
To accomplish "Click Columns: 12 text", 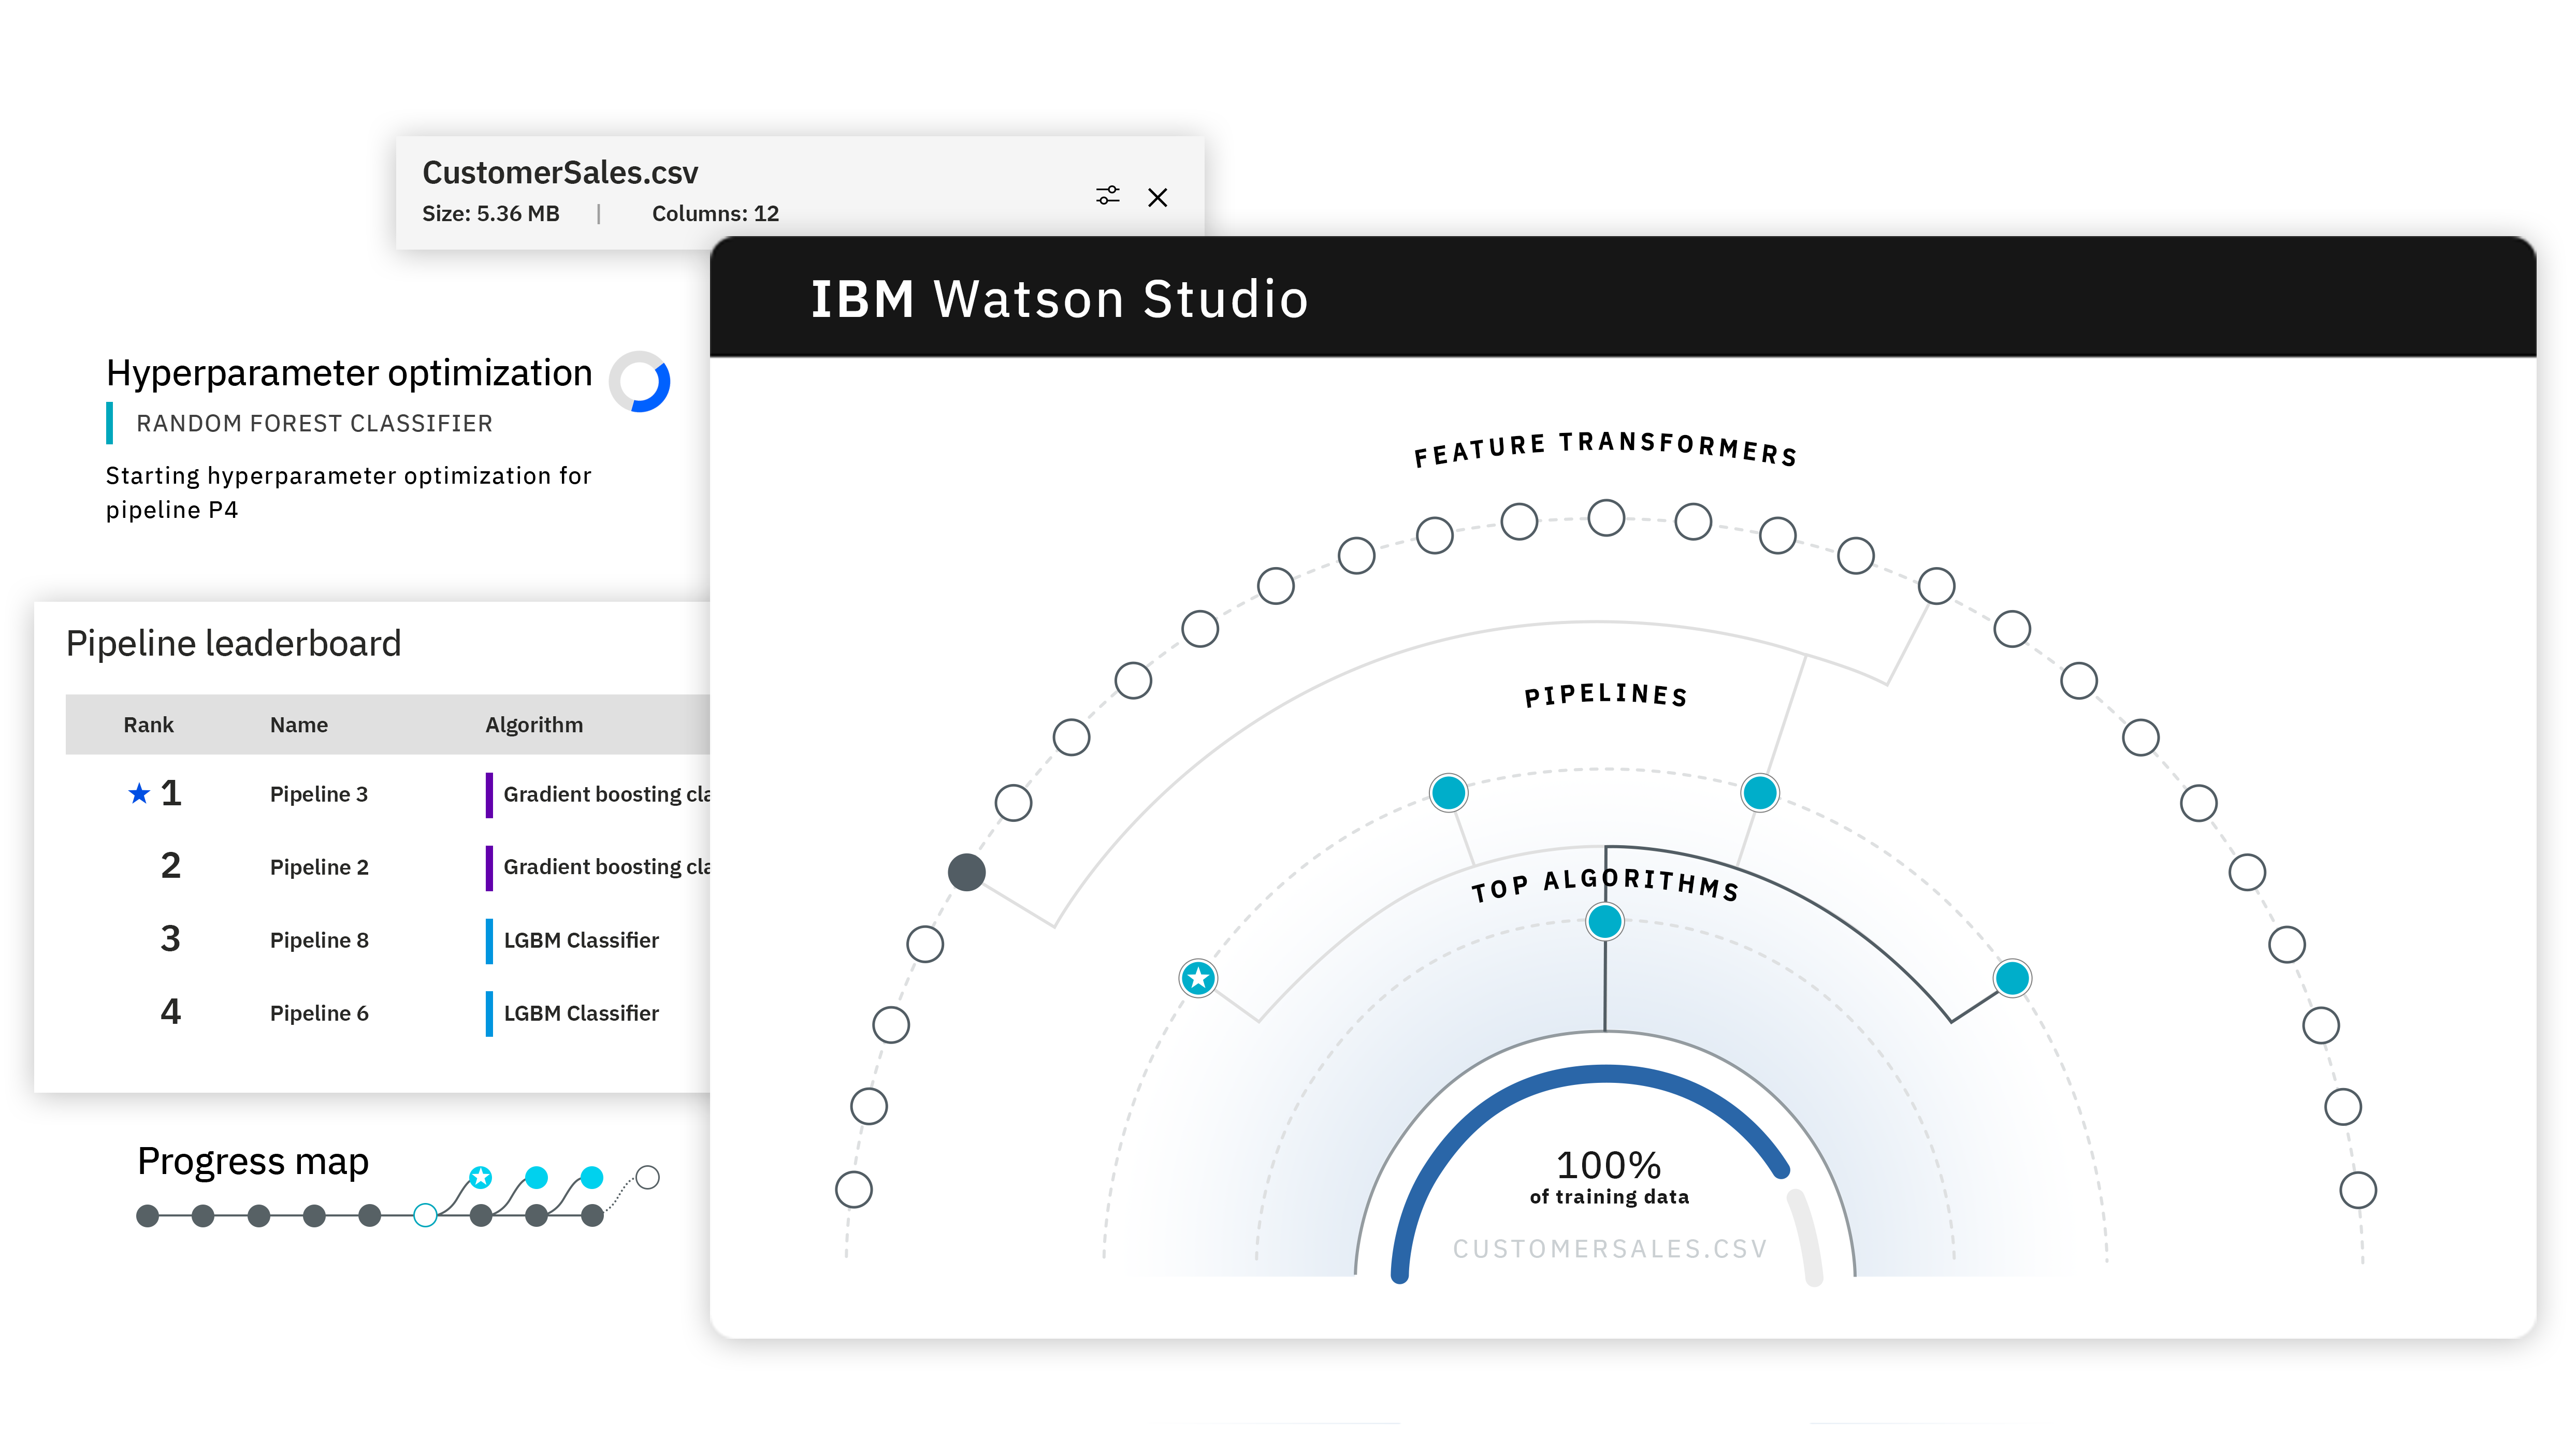I will point(715,213).
